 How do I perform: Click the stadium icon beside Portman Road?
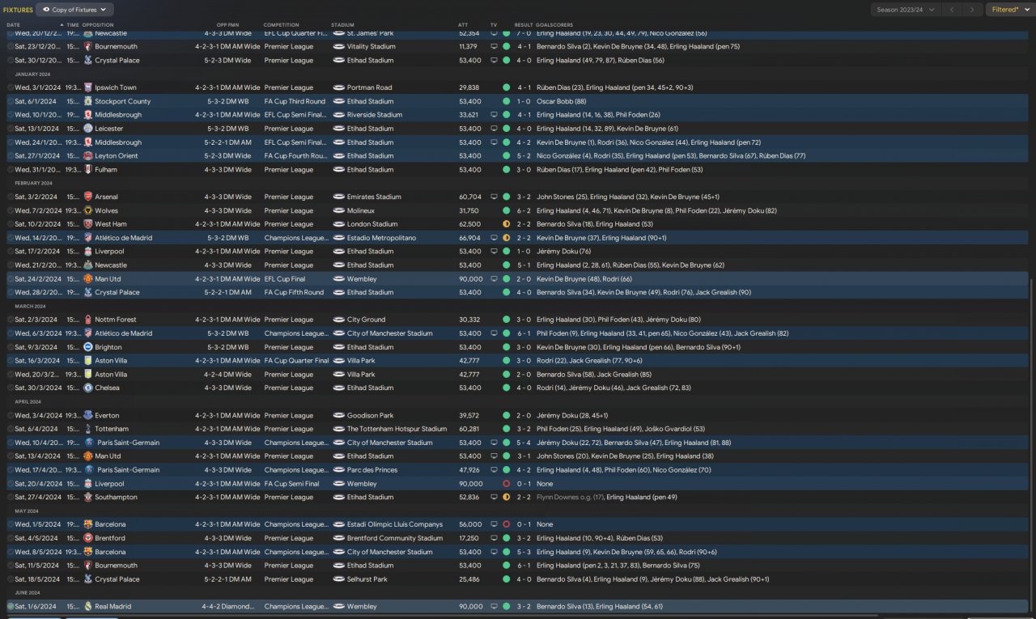[339, 87]
